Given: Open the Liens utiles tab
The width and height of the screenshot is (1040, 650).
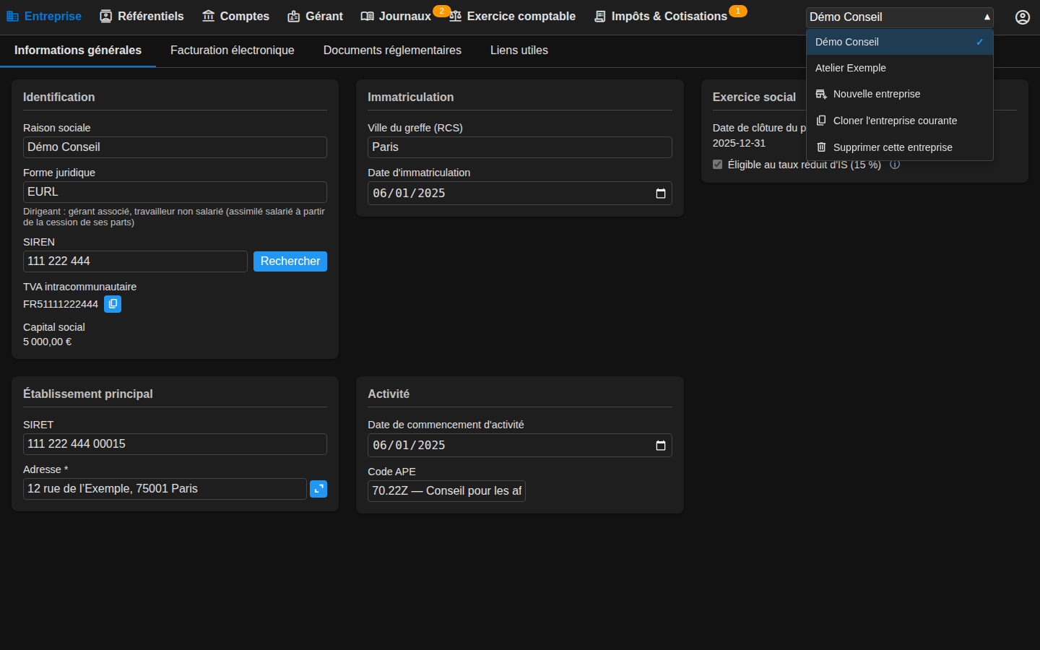Looking at the screenshot, I should point(519,51).
